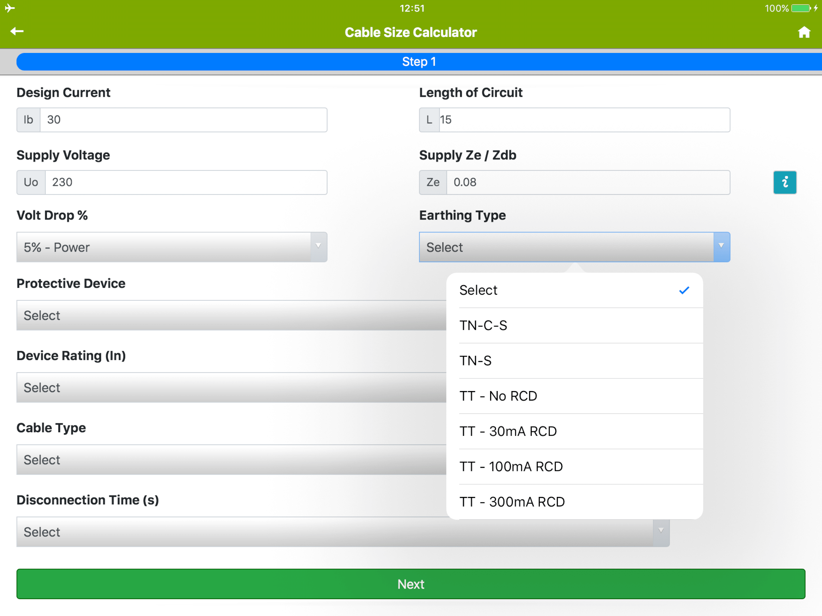Click the Length of Circuit field

584,120
